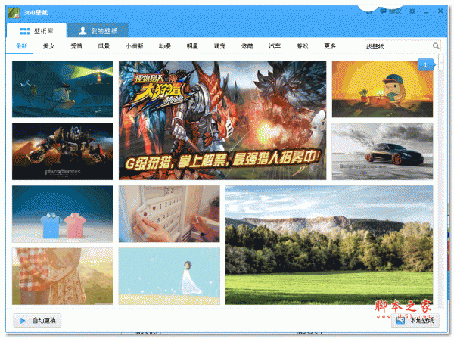Open the settings gear menu
The height and width of the screenshot is (339, 454).
[x=412, y=11]
